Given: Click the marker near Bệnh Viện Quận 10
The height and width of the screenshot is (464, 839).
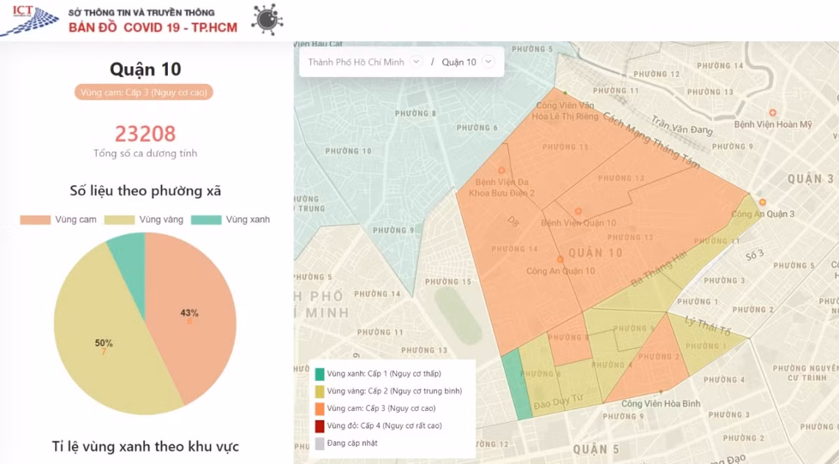Looking at the screenshot, I should pyautogui.click(x=578, y=210).
